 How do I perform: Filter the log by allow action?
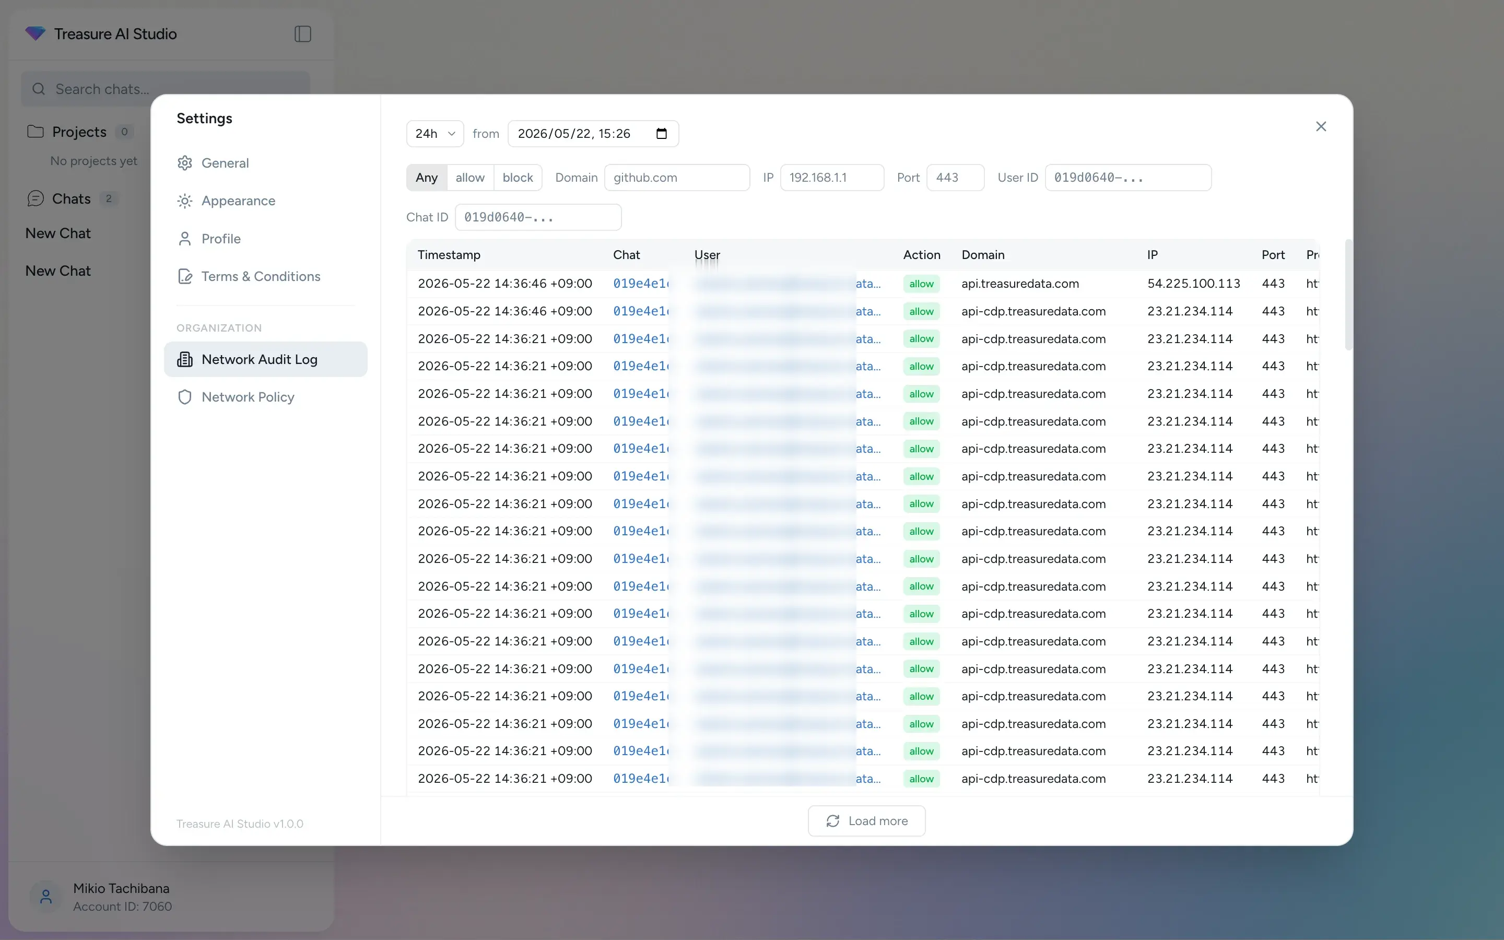(x=470, y=177)
